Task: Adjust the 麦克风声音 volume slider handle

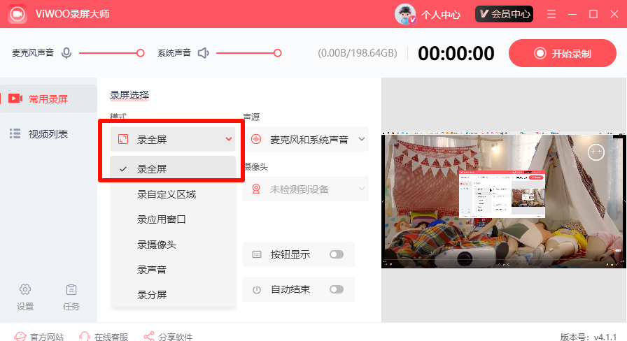Action: pyautogui.click(x=141, y=53)
